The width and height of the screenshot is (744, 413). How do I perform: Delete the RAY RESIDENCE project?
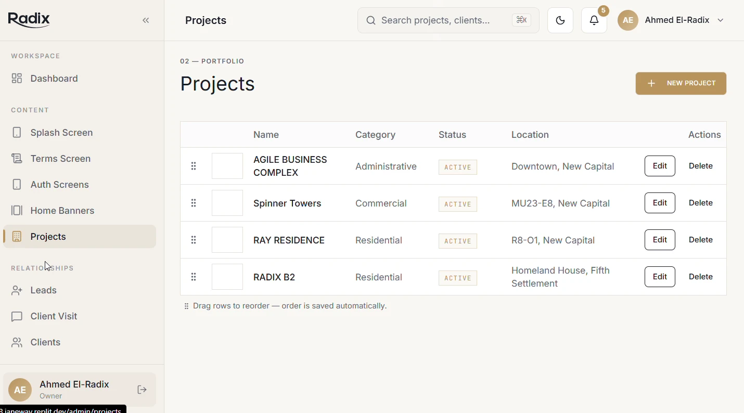click(701, 240)
